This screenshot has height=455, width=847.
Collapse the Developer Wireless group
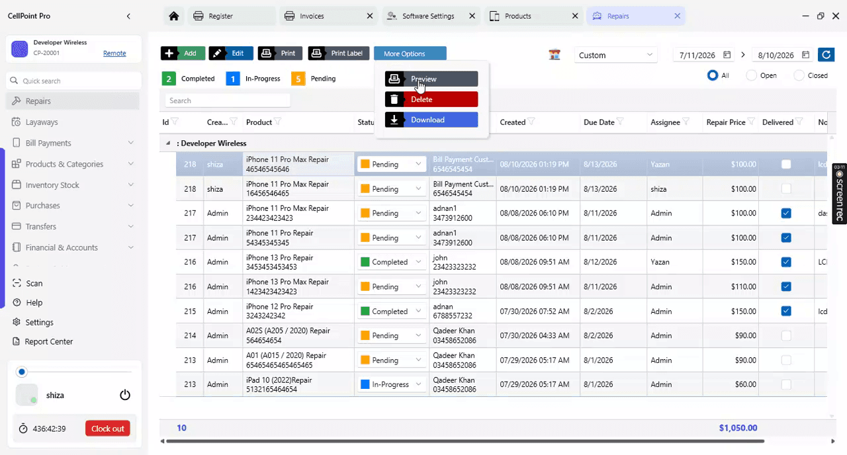[x=167, y=143]
